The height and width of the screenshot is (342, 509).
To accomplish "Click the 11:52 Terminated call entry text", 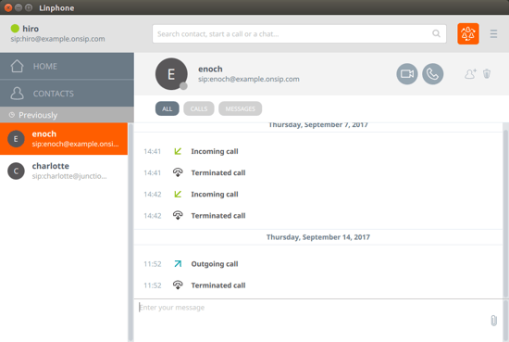I will point(218,285).
